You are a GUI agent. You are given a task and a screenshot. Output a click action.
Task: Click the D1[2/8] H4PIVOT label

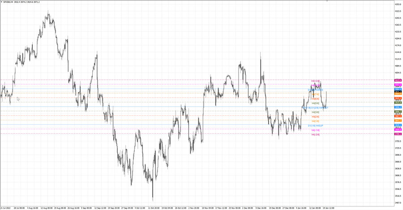[x=320, y=108]
